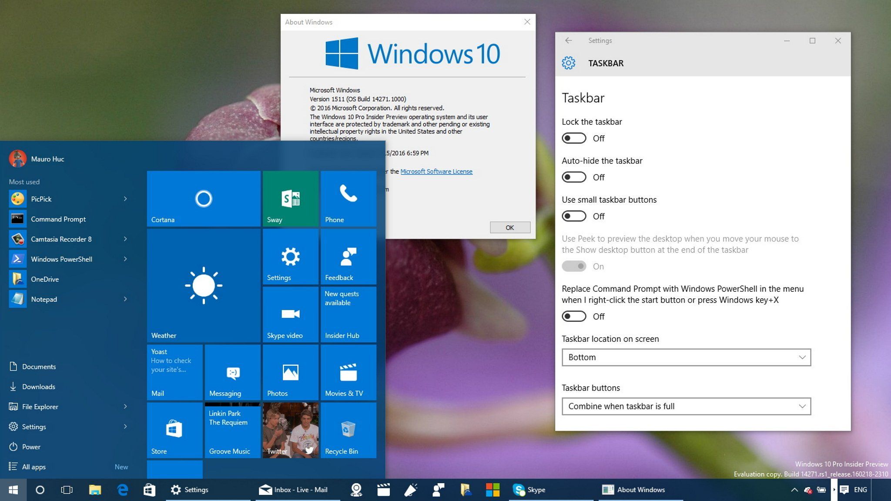This screenshot has height=501, width=891.
Task: Open the Skype video tile
Action: pyautogui.click(x=290, y=314)
